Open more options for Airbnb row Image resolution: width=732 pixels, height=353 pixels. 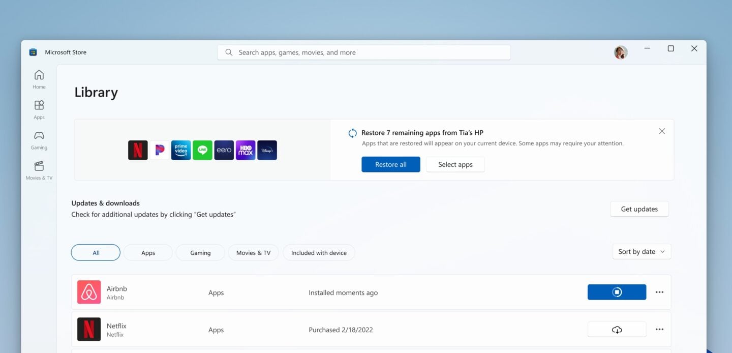click(659, 292)
